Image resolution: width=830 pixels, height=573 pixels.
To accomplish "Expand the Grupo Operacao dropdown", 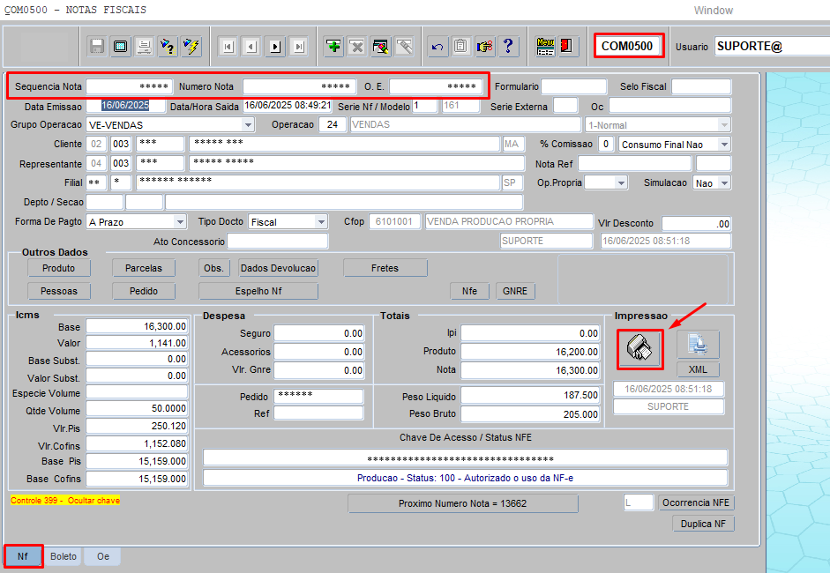I will click(x=248, y=125).
